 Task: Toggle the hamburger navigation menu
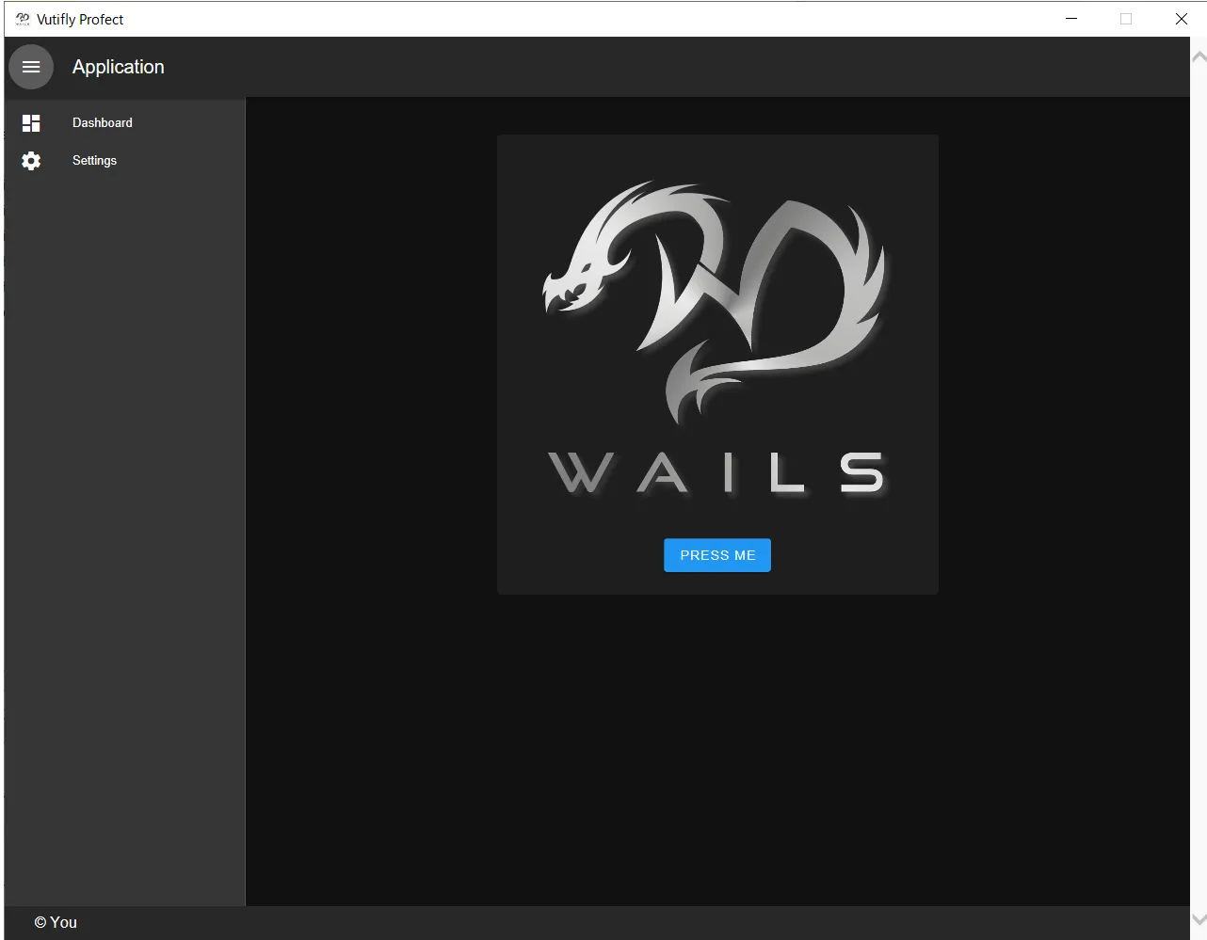(x=31, y=67)
